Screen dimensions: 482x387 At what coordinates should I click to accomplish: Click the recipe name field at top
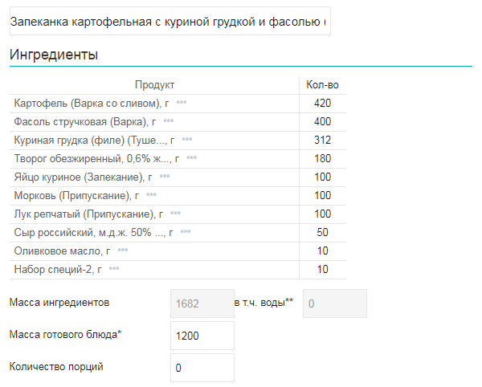tap(170, 22)
